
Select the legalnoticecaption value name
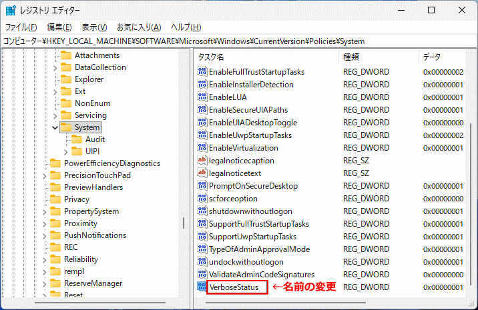tap(242, 161)
